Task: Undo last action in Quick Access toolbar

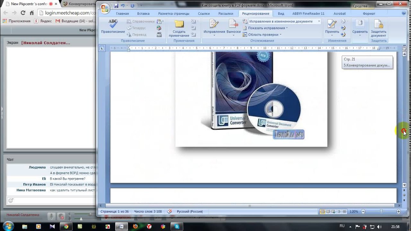Action: 122,6
